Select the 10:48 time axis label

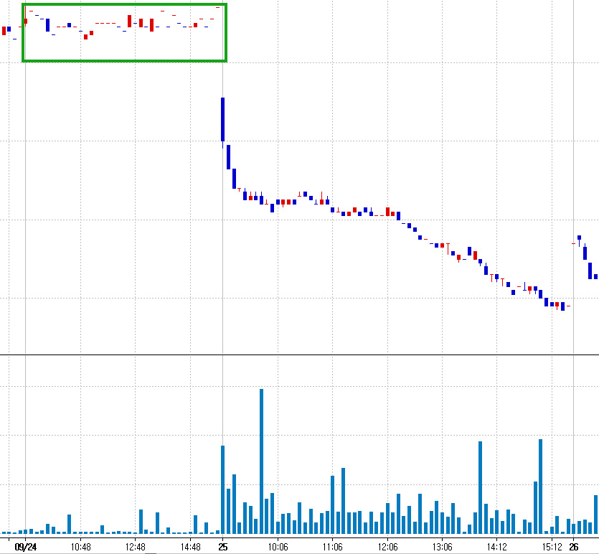click(80, 547)
